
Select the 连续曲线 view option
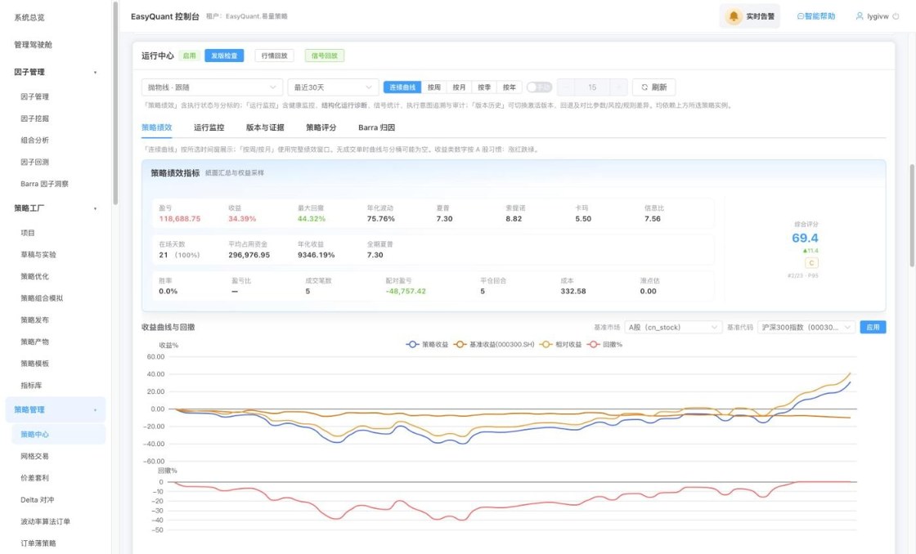pyautogui.click(x=402, y=87)
